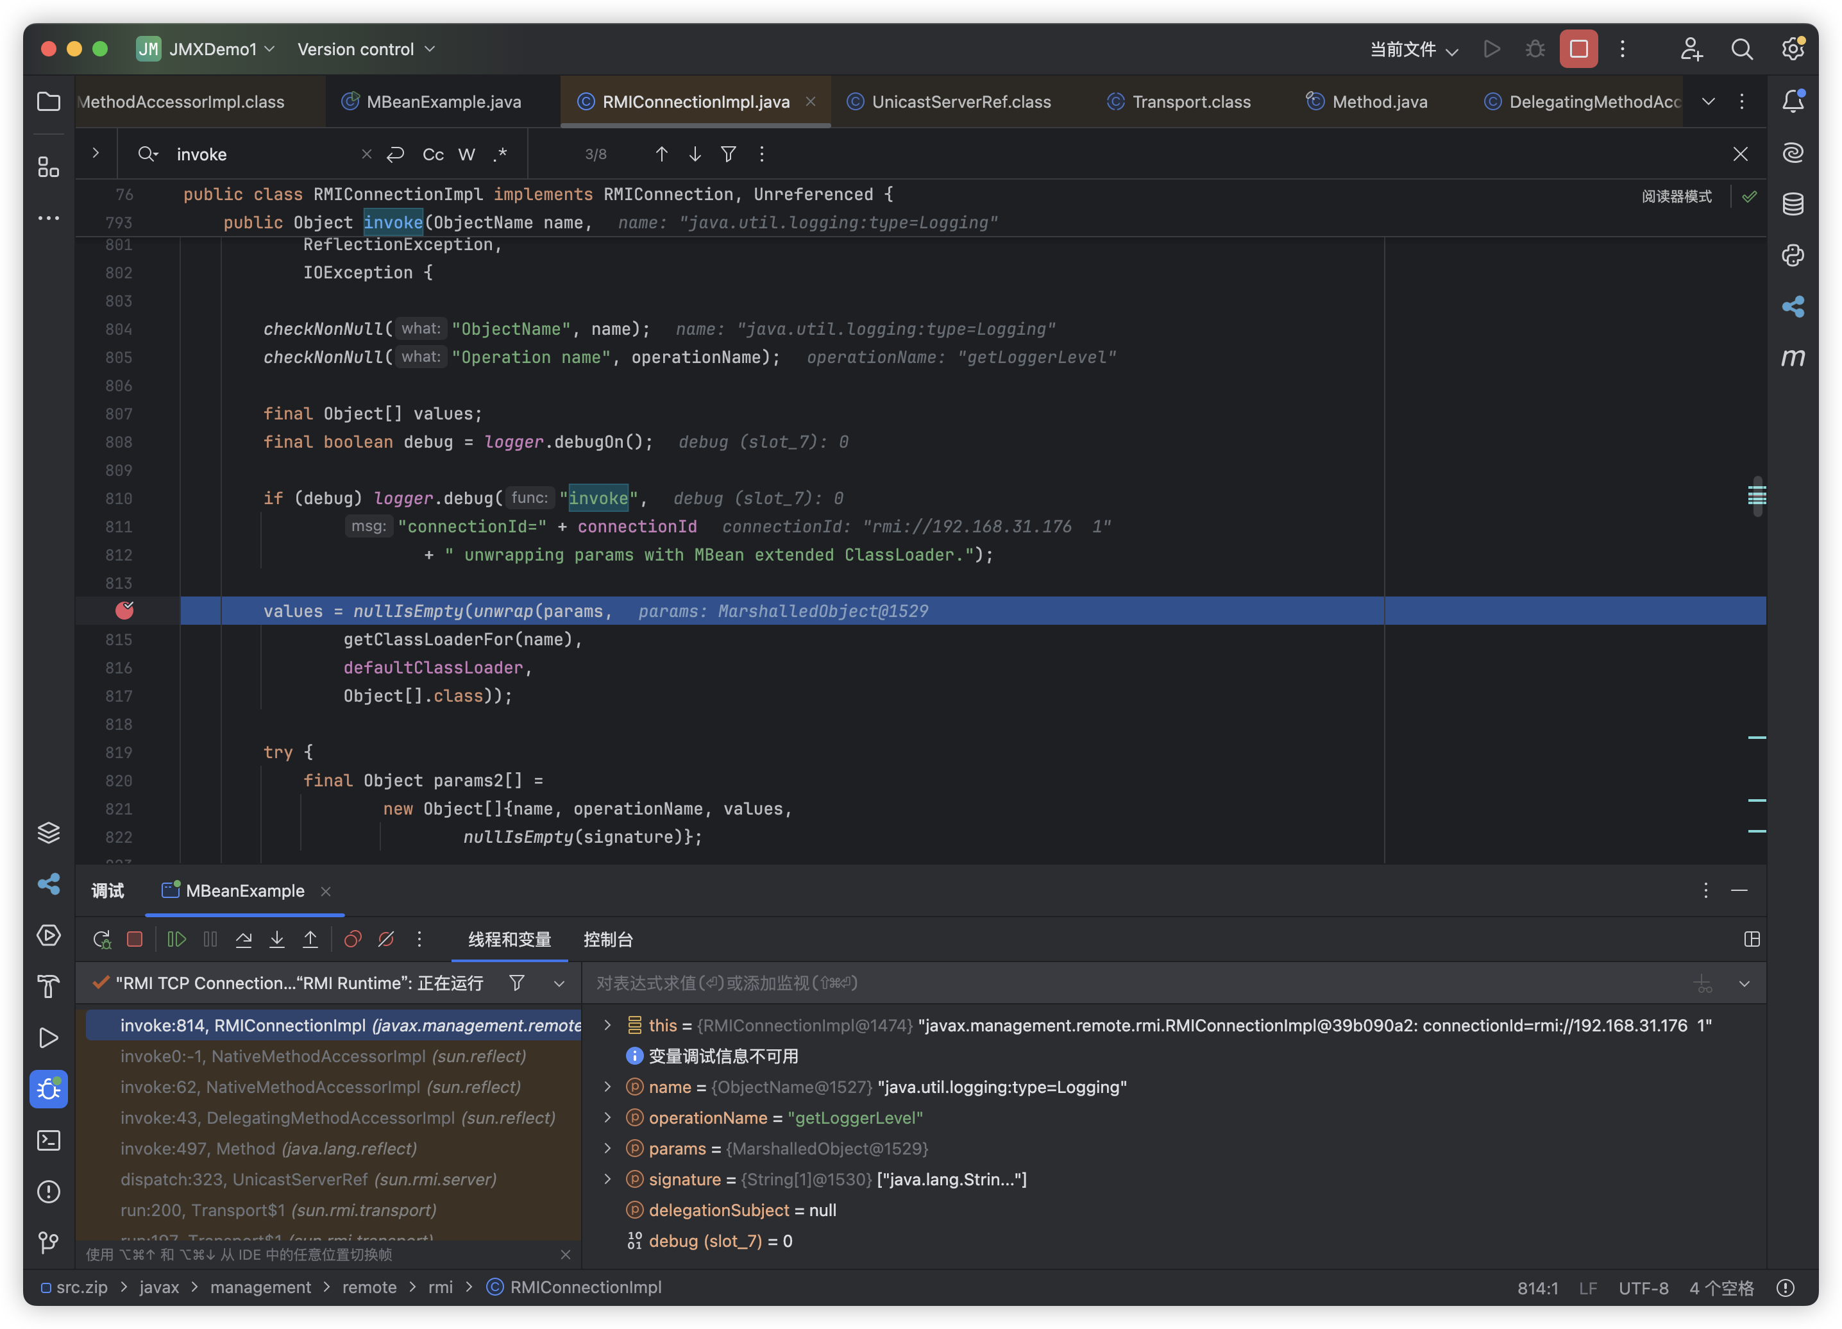Open the Database tool window icon

(1793, 204)
